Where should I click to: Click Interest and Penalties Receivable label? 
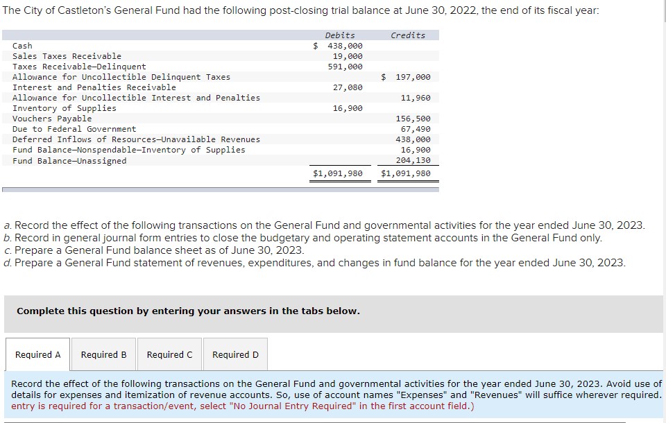coord(94,87)
